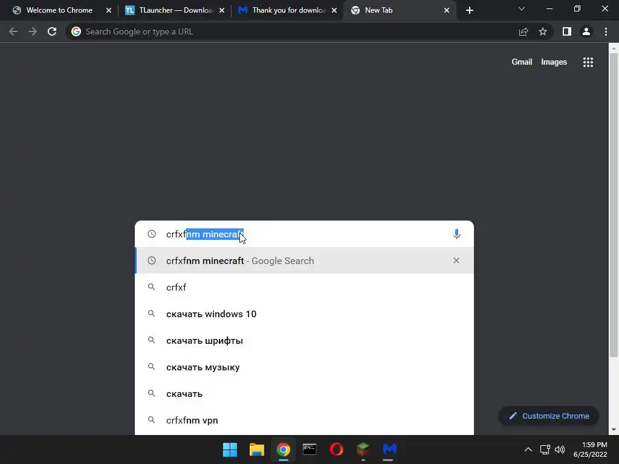This screenshot has width=619, height=464.
Task: Show hidden system tray icons
Action: coord(528,449)
